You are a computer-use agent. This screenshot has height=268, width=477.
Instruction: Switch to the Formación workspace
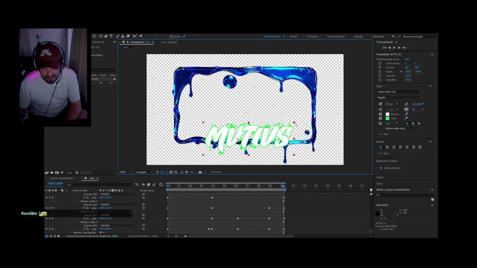pyautogui.click(x=312, y=36)
